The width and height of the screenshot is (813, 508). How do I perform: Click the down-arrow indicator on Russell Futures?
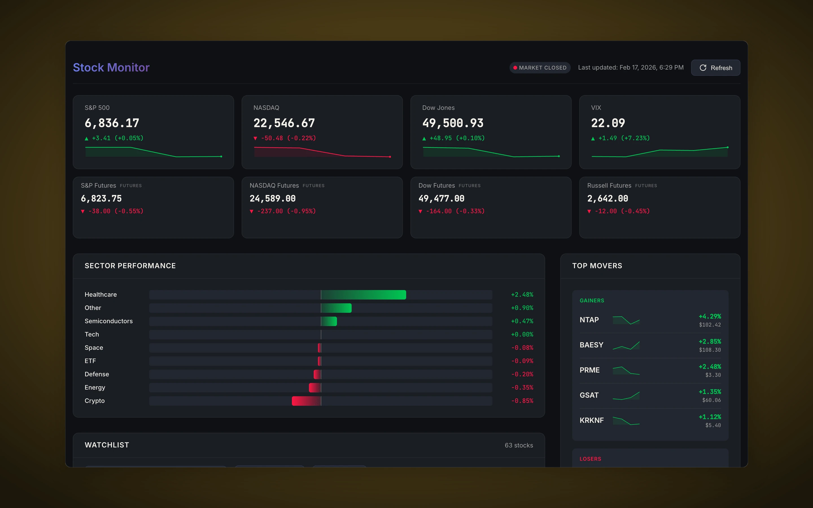(x=589, y=211)
